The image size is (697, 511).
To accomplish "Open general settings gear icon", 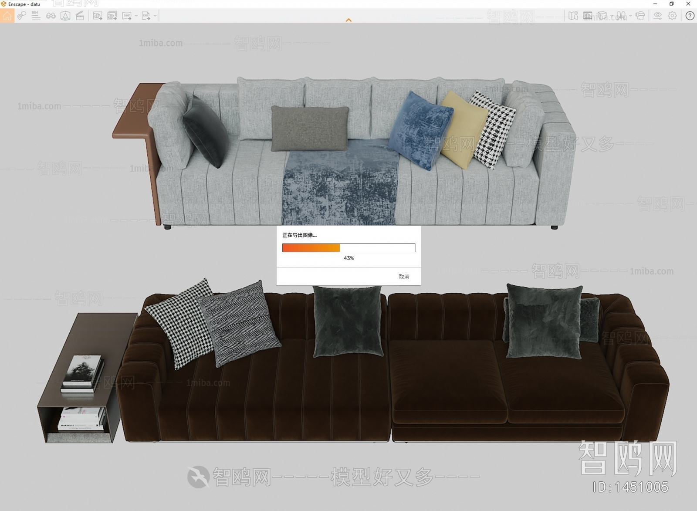I will coord(672,16).
